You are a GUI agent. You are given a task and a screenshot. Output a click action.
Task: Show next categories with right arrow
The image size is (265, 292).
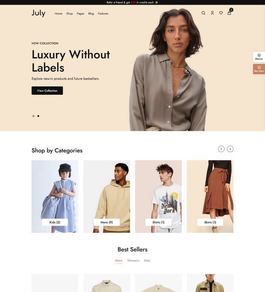click(x=230, y=149)
